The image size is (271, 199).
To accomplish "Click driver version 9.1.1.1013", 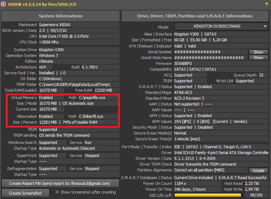I will tap(184, 158).
